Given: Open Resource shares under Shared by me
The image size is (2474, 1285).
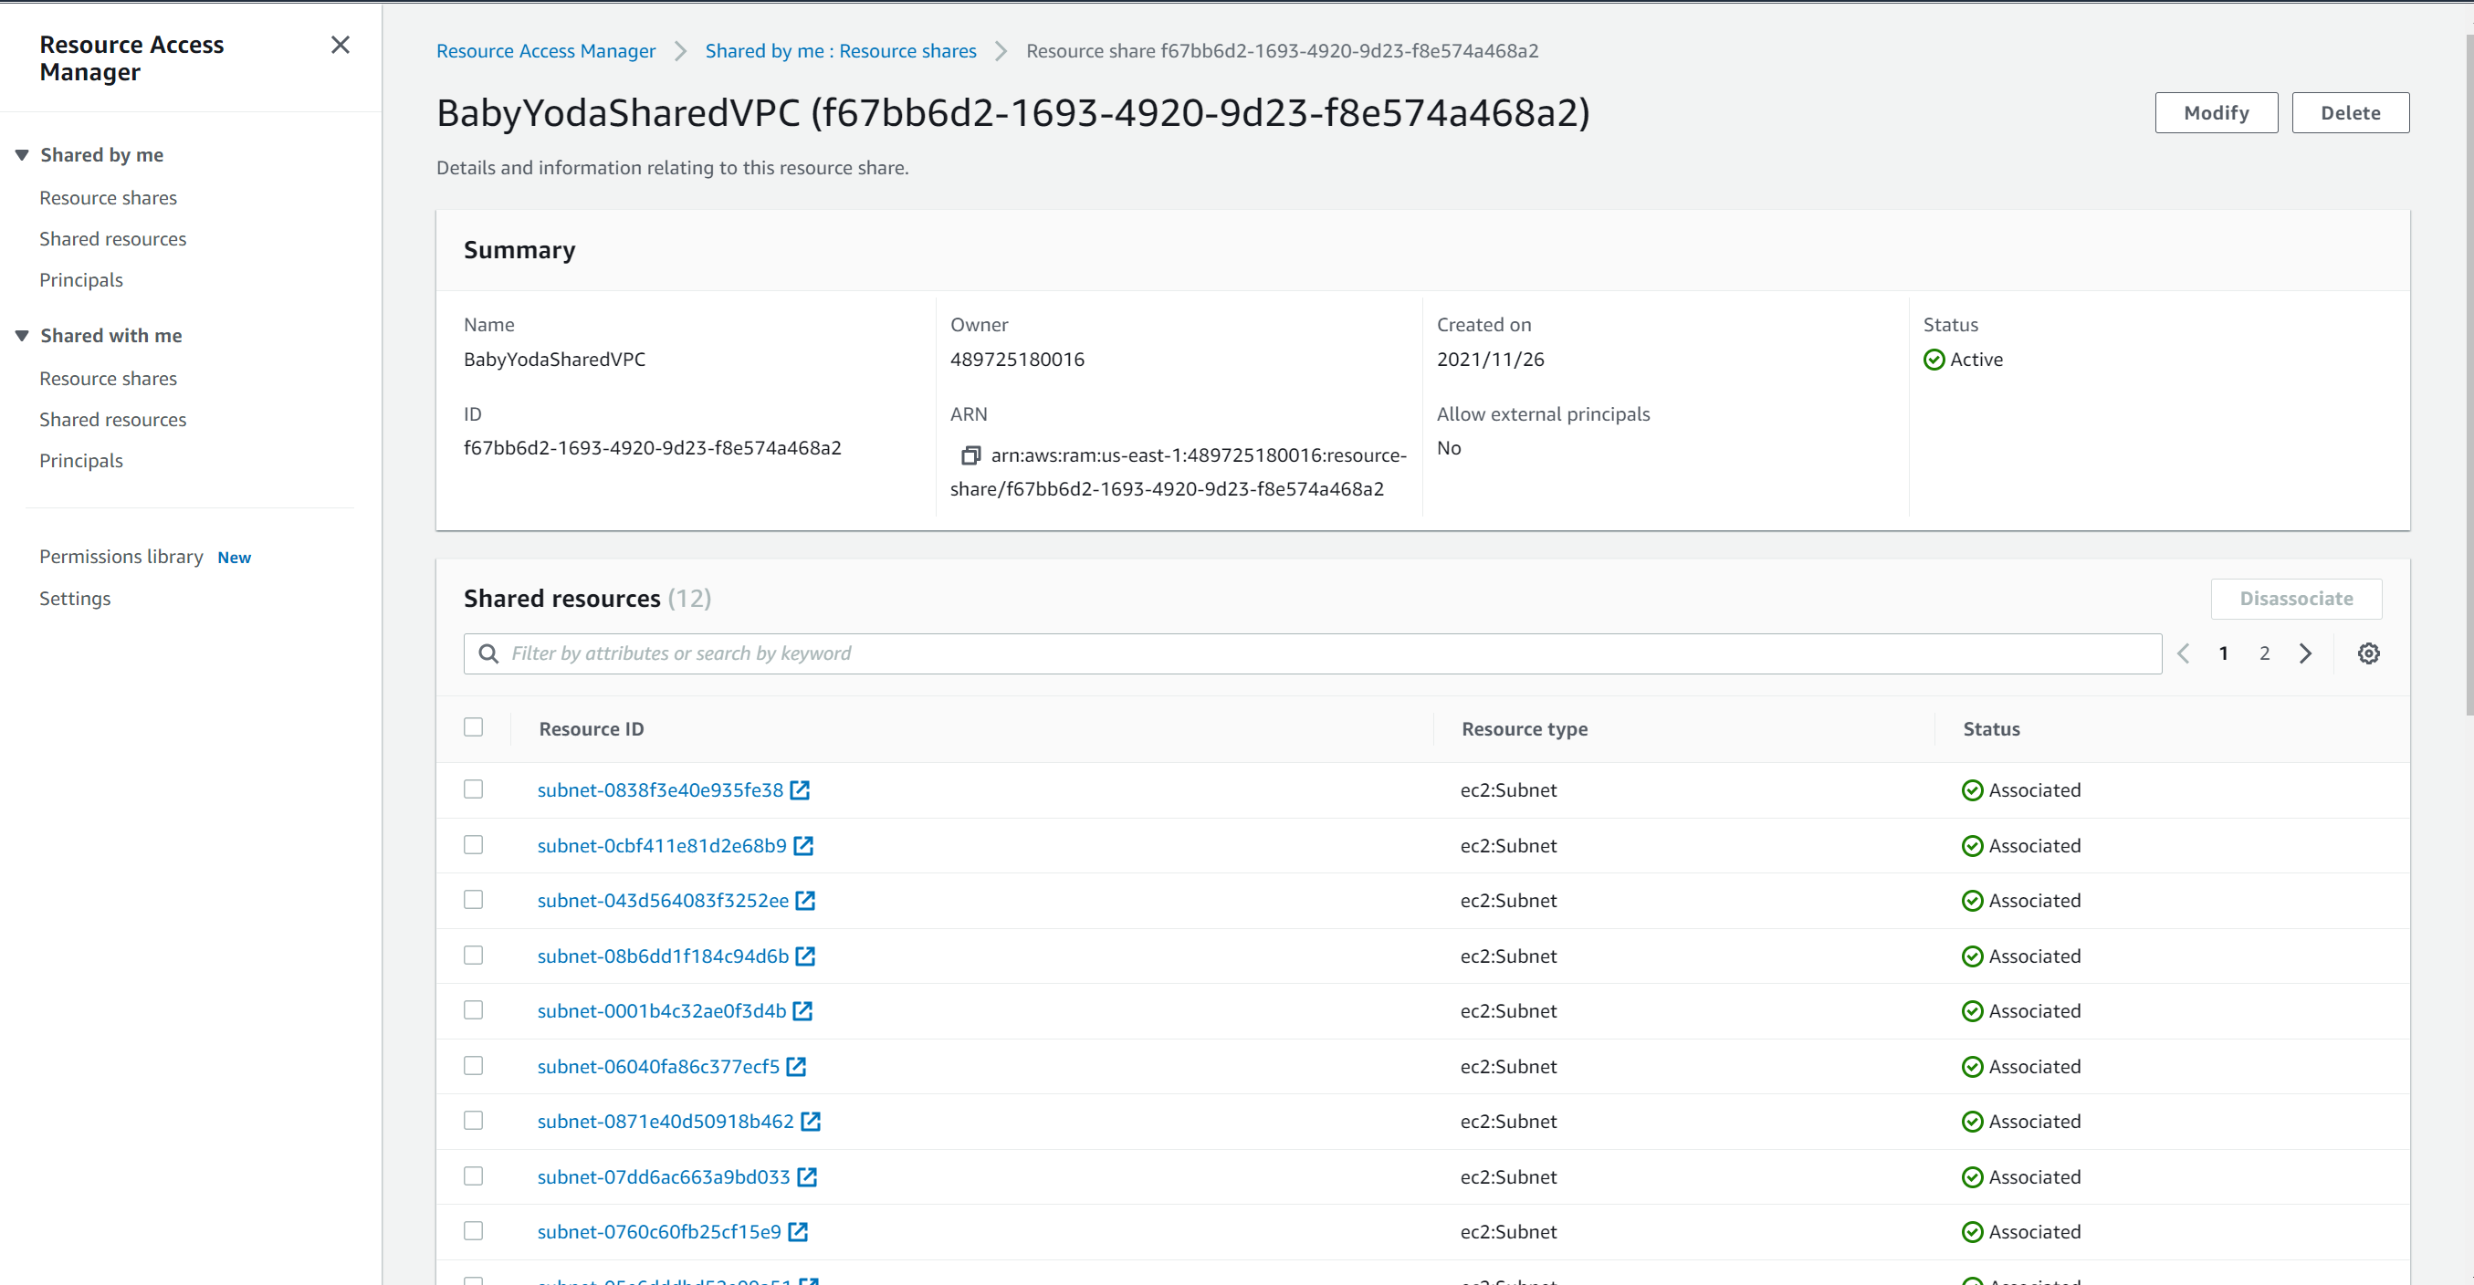Looking at the screenshot, I should tap(109, 198).
